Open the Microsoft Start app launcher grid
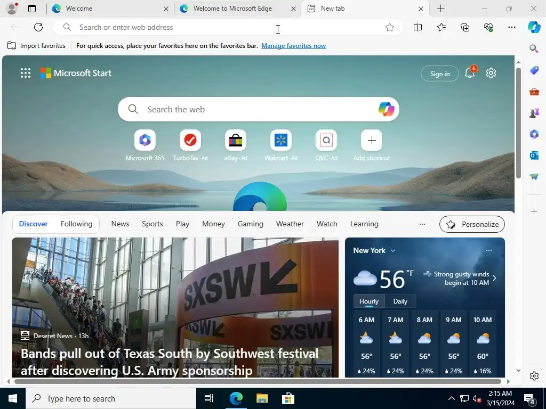Image resolution: width=546 pixels, height=409 pixels. coord(26,73)
